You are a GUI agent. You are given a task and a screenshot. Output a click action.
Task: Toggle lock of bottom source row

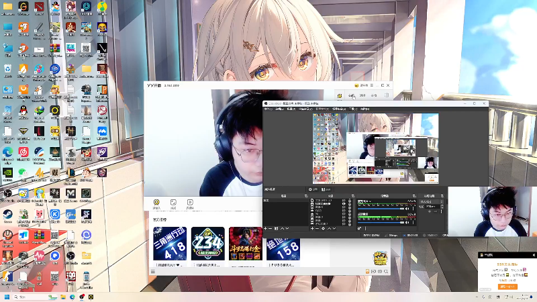click(x=350, y=224)
